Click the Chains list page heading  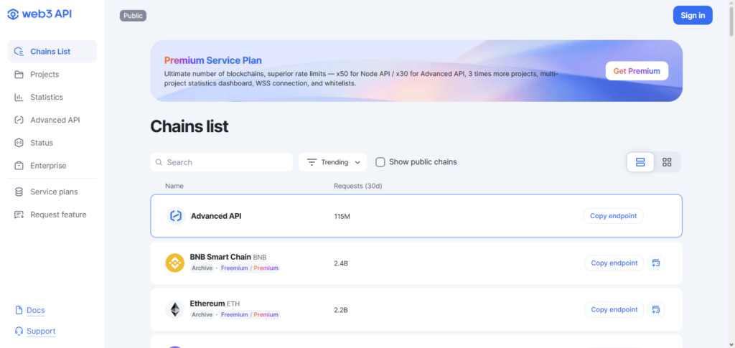point(189,126)
